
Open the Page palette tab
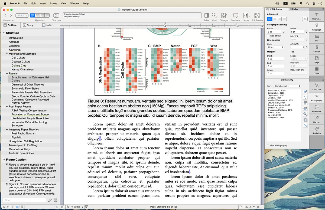coord(317,59)
